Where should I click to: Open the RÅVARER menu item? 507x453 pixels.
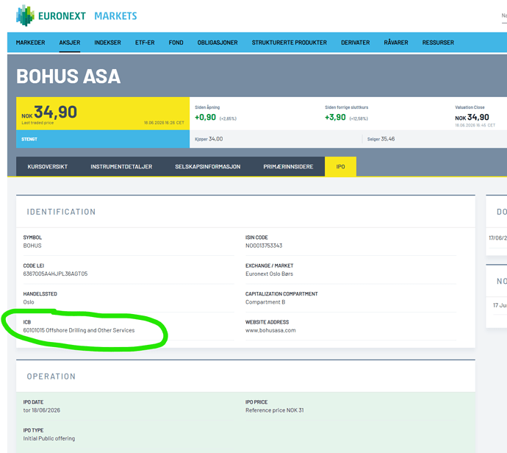[x=396, y=43]
